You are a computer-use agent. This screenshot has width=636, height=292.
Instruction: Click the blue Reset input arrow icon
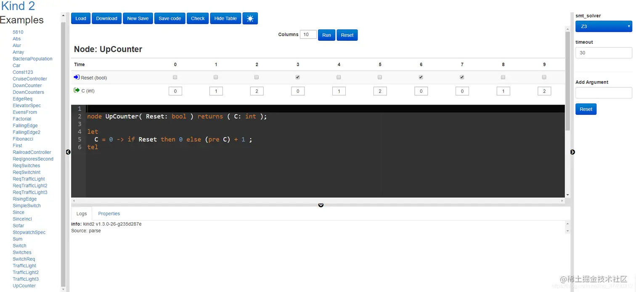[77, 77]
